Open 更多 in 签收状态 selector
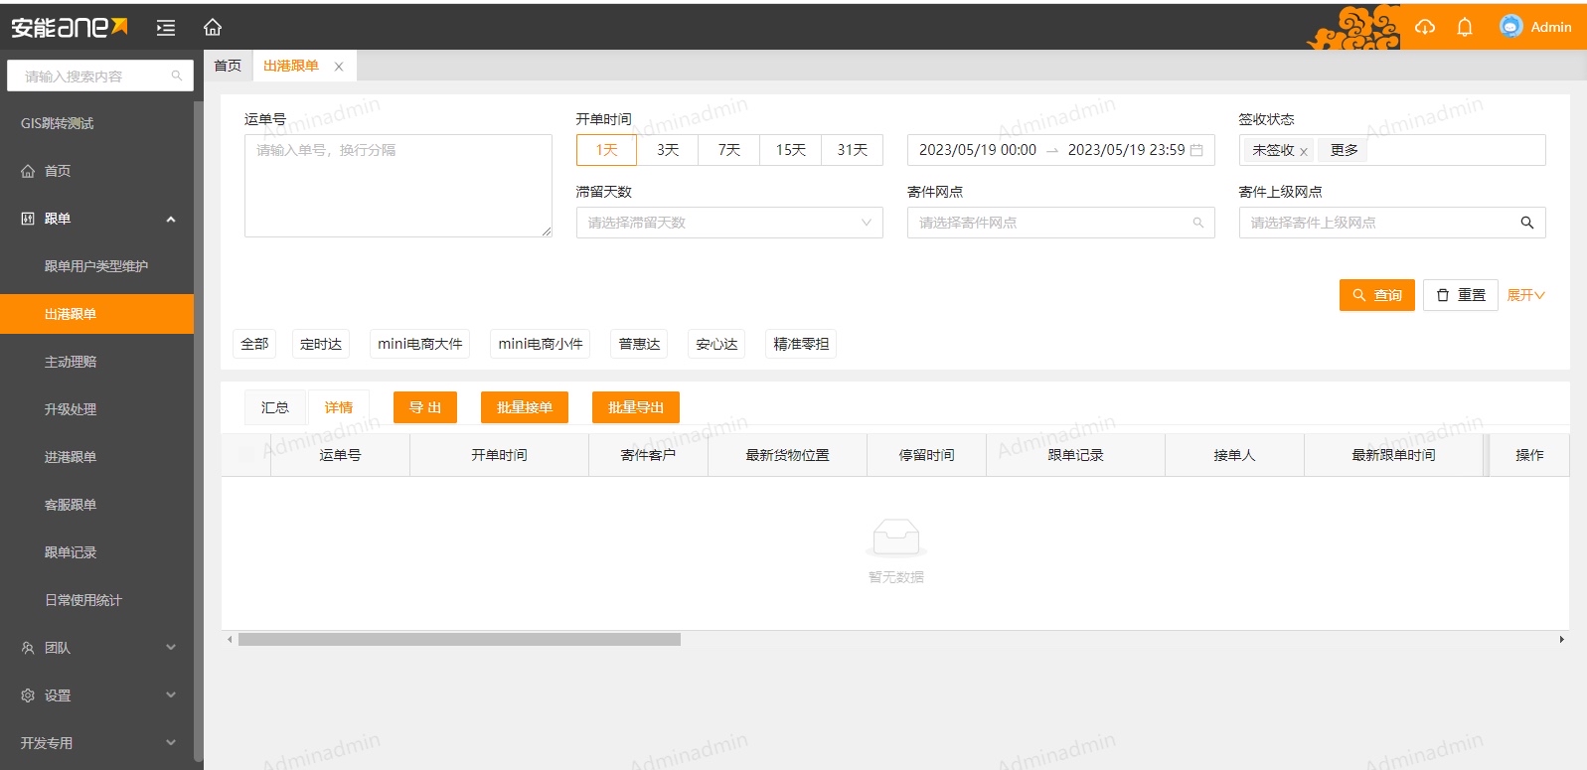The height and width of the screenshot is (770, 1587). coord(1344,150)
